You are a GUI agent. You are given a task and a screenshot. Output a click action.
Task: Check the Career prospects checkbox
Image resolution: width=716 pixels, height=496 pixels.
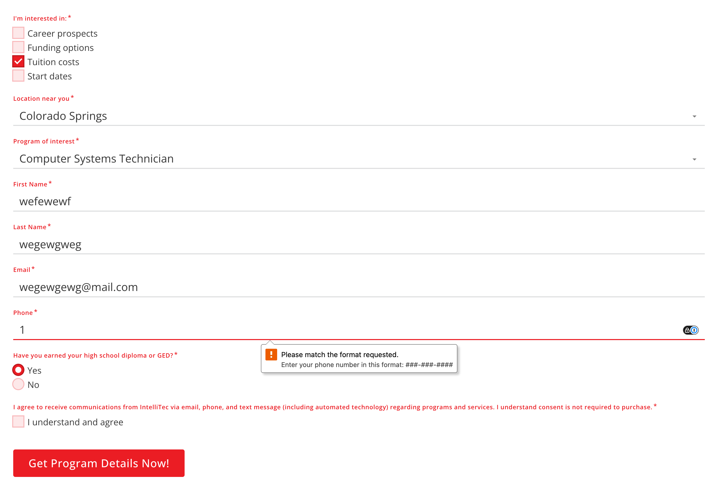click(x=18, y=33)
